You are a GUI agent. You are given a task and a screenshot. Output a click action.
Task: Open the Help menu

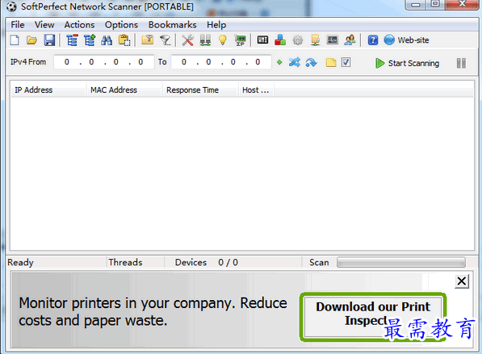pyautogui.click(x=216, y=24)
